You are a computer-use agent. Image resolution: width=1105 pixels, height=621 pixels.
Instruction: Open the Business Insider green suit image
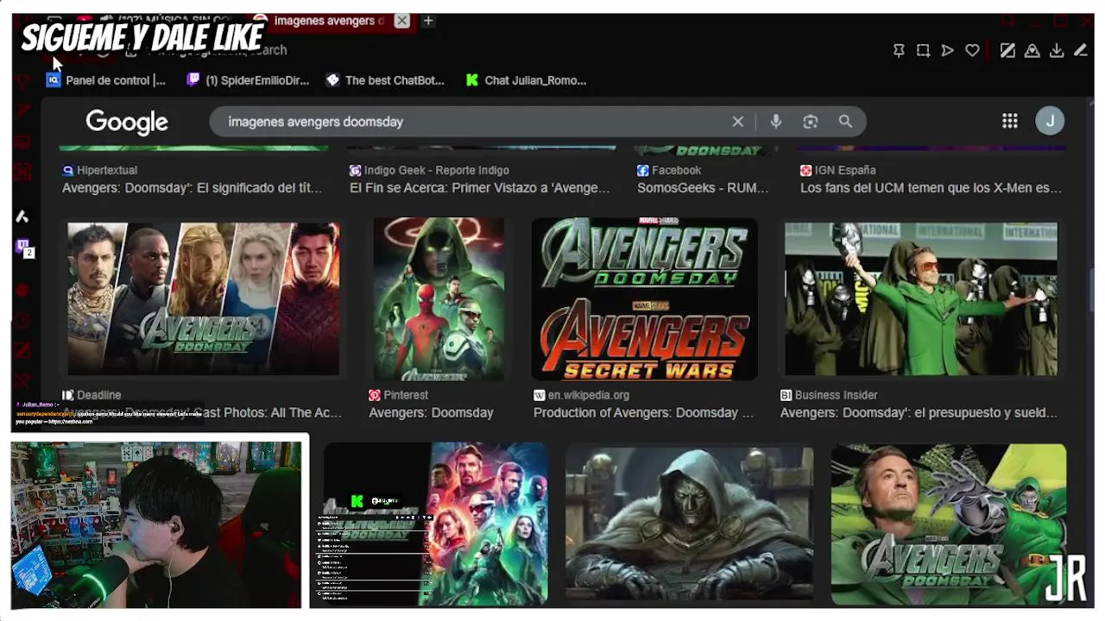coord(921,298)
